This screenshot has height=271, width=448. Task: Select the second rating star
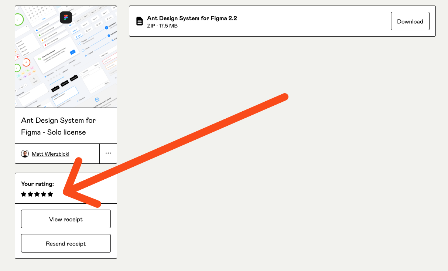coord(30,194)
